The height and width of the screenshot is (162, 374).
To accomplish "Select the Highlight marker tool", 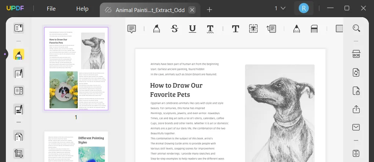I will [x=157, y=29].
